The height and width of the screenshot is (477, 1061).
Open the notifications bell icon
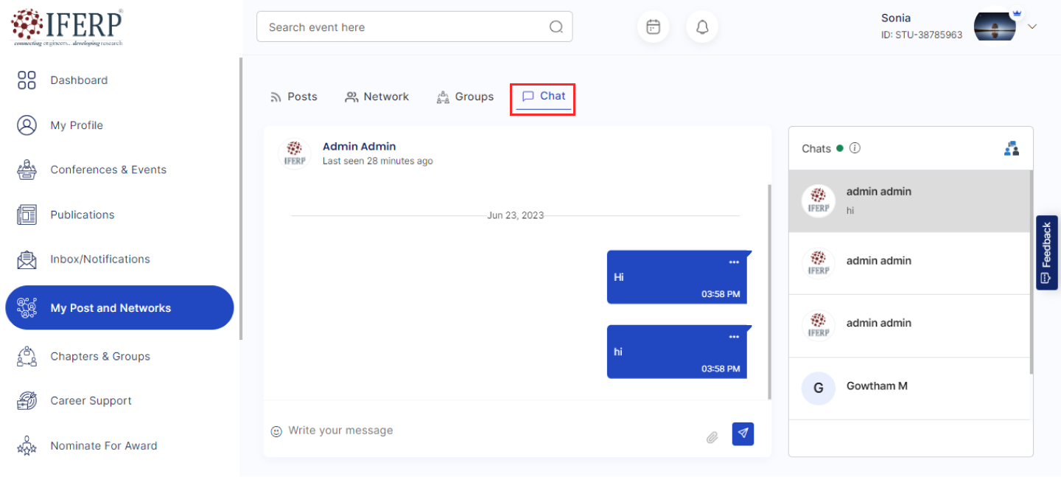(702, 27)
